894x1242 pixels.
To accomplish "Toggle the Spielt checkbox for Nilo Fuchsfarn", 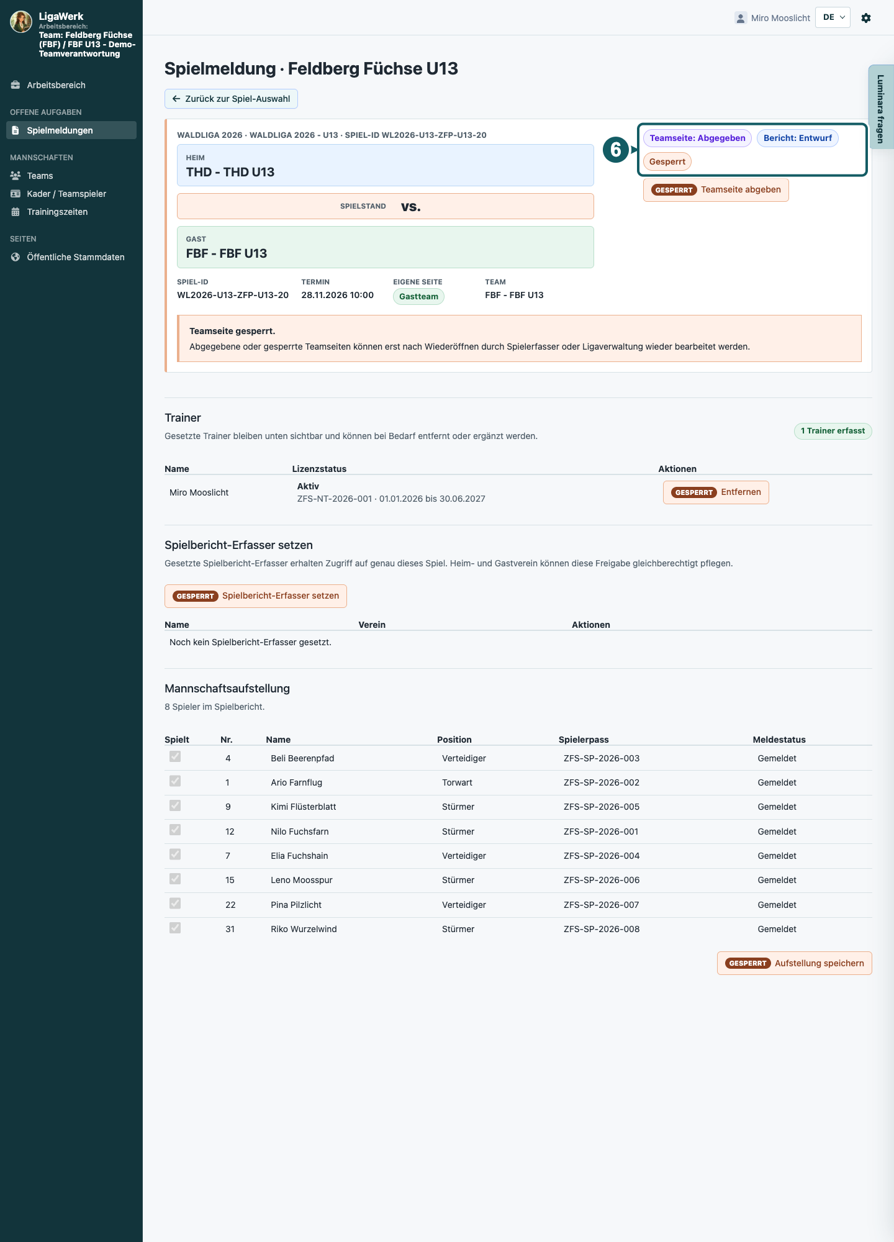I will (175, 830).
